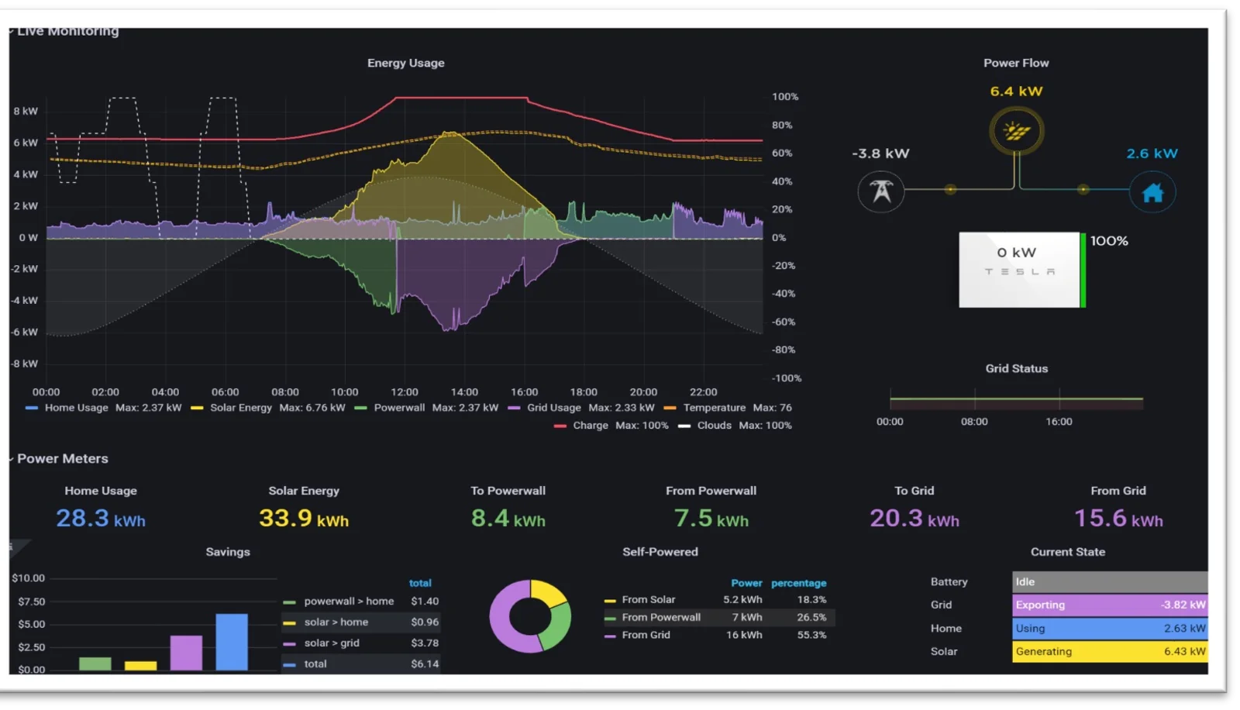Image resolution: width=1240 pixels, height=710 pixels.
Task: Open the Current State panel title menu
Action: (1068, 552)
